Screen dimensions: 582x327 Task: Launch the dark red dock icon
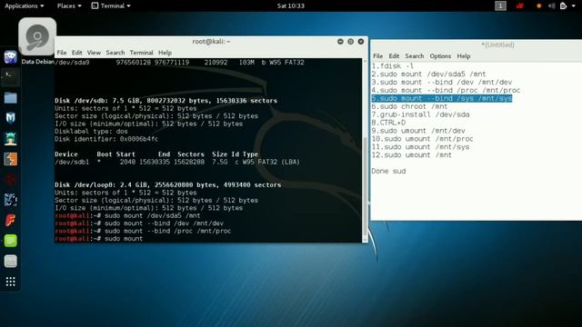click(x=10, y=180)
